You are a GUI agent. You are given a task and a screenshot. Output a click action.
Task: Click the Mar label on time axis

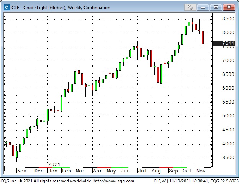click(80, 171)
